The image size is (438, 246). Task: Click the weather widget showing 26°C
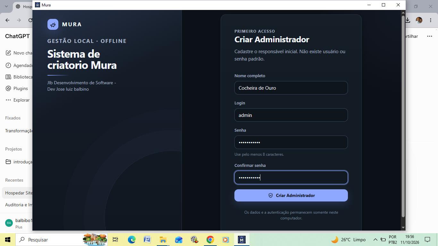(348, 240)
